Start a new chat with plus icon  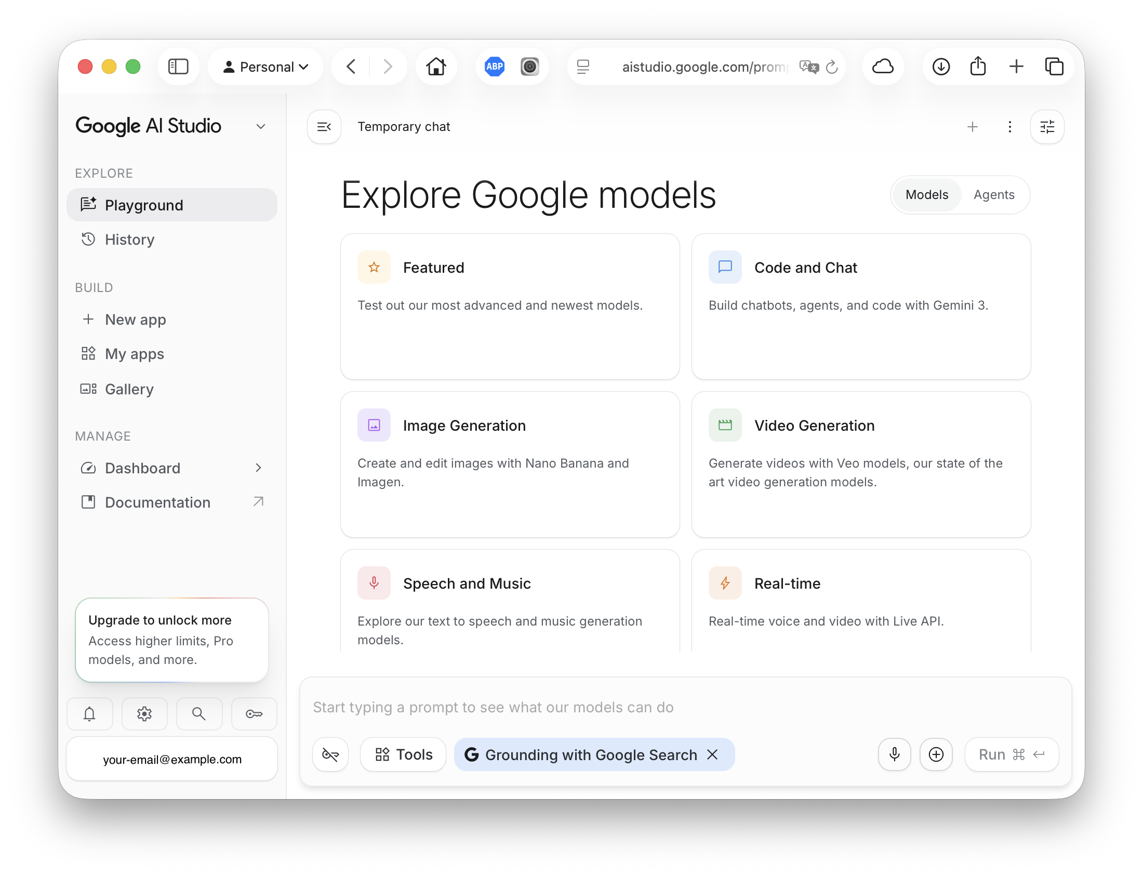pyautogui.click(x=972, y=127)
